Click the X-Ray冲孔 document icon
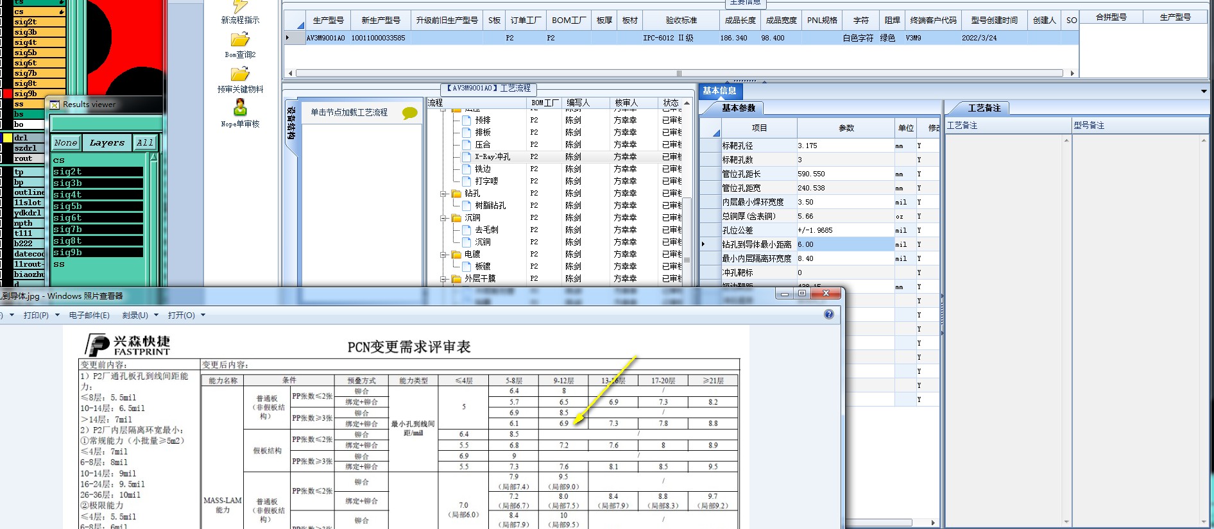This screenshot has width=1214, height=529. (x=466, y=156)
